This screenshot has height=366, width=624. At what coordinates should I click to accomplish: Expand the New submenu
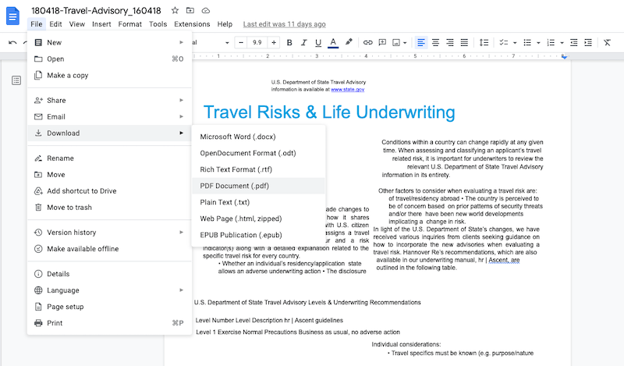pyautogui.click(x=109, y=43)
